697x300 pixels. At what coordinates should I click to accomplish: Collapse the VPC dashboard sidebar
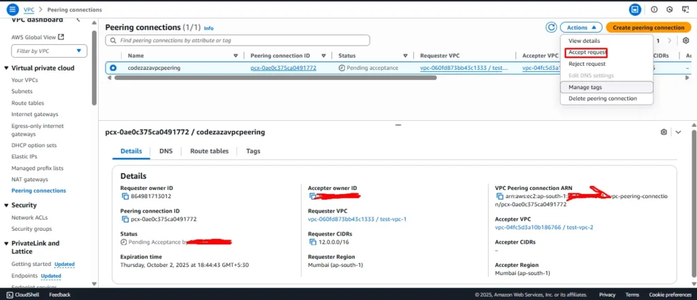tap(78, 20)
